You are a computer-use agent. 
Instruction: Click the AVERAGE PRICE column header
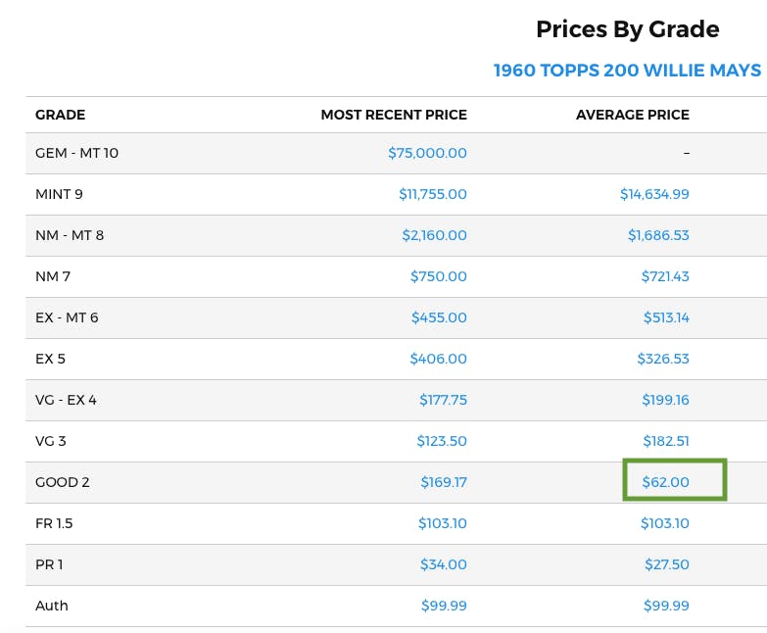632,115
